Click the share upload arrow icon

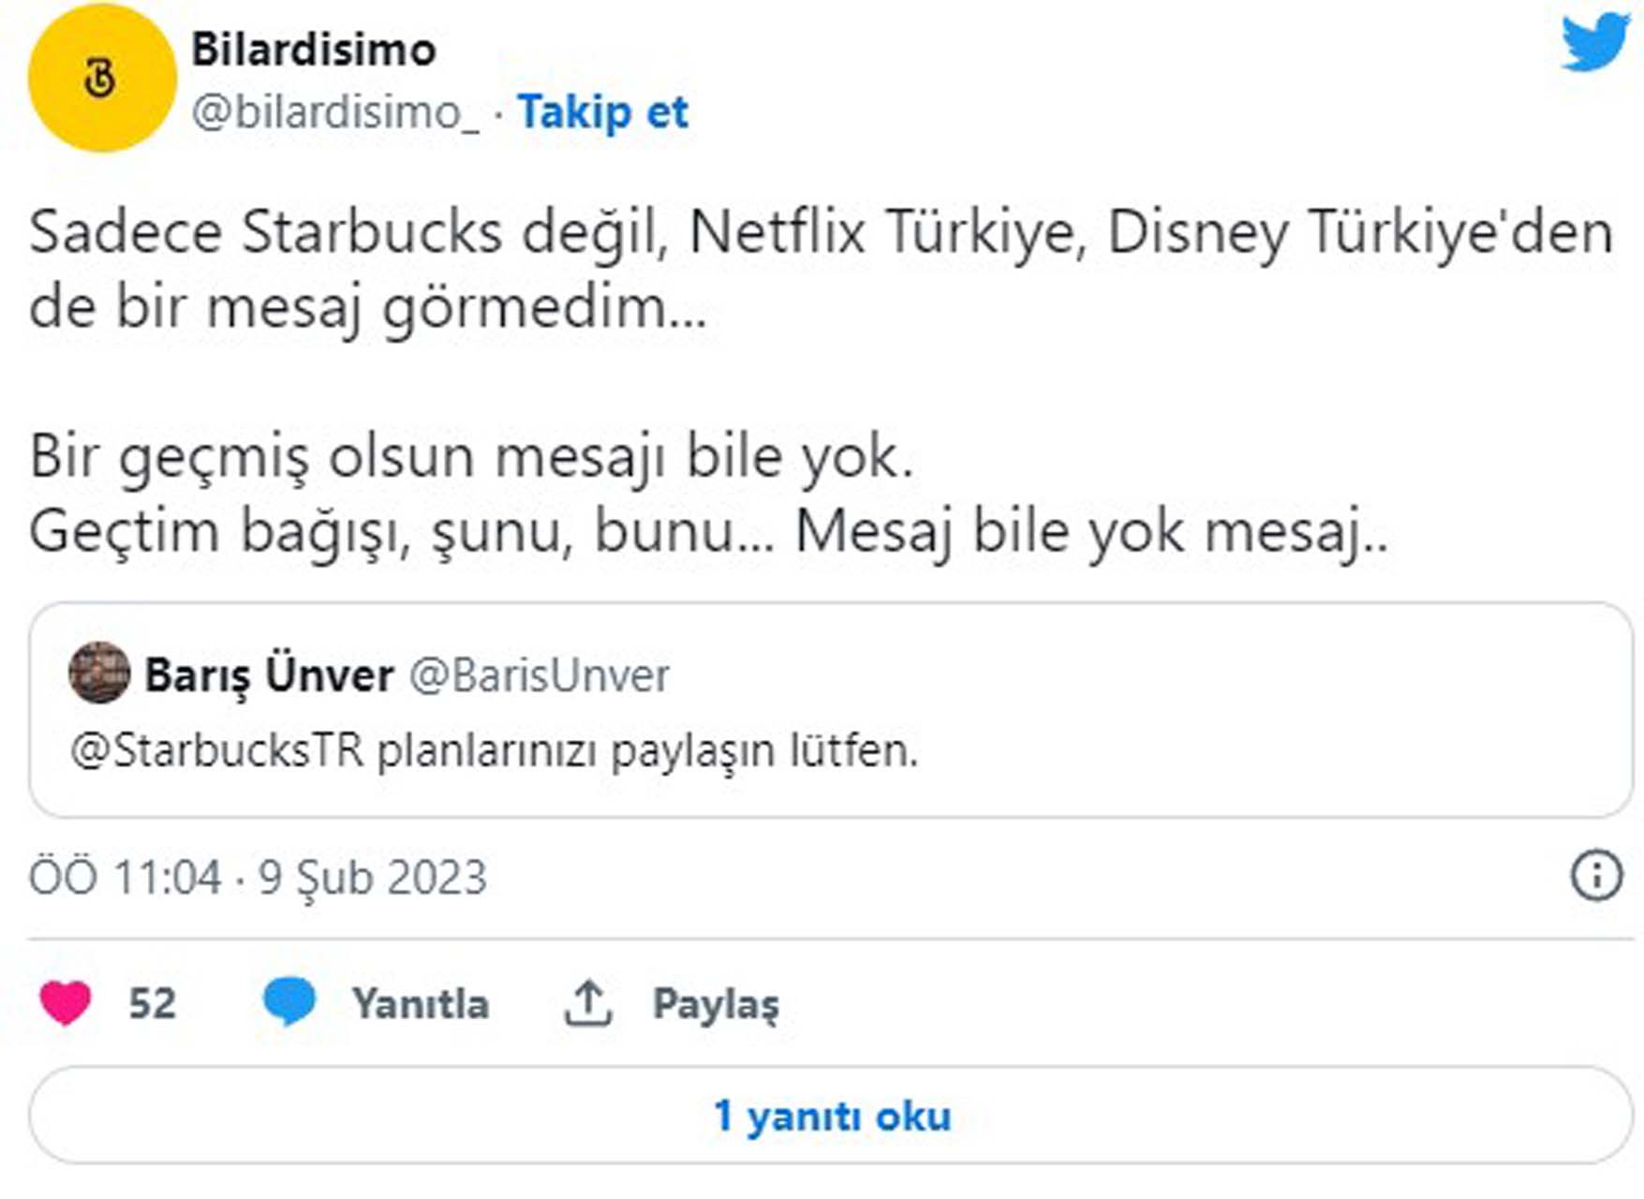590,1000
